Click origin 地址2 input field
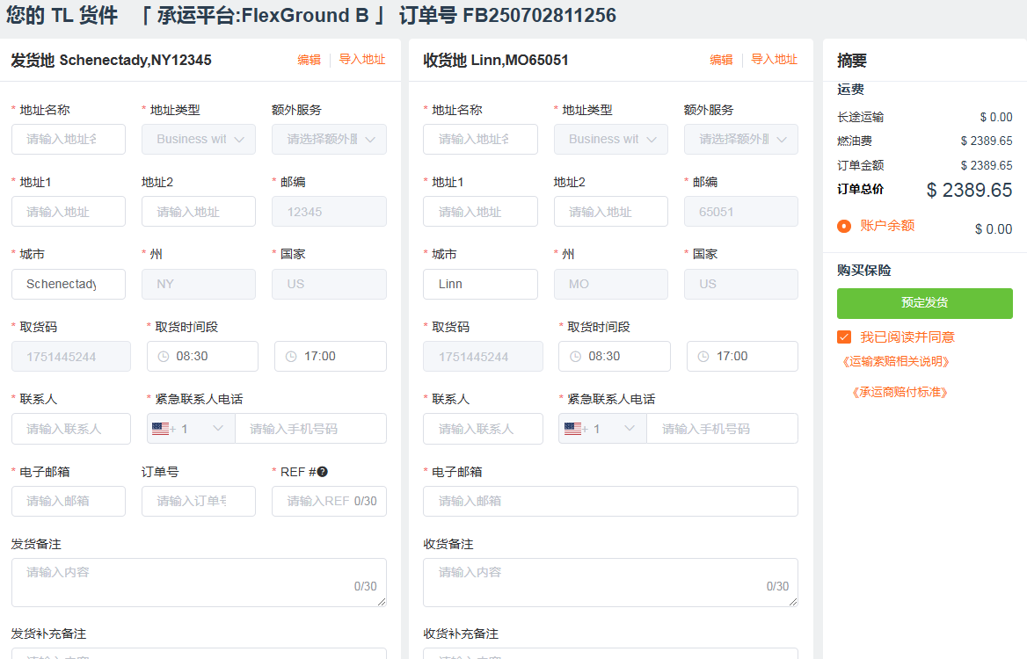This screenshot has width=1027, height=659. tap(199, 212)
